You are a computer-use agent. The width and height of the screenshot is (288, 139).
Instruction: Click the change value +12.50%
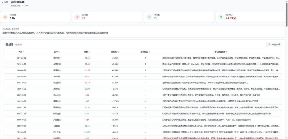115,101
